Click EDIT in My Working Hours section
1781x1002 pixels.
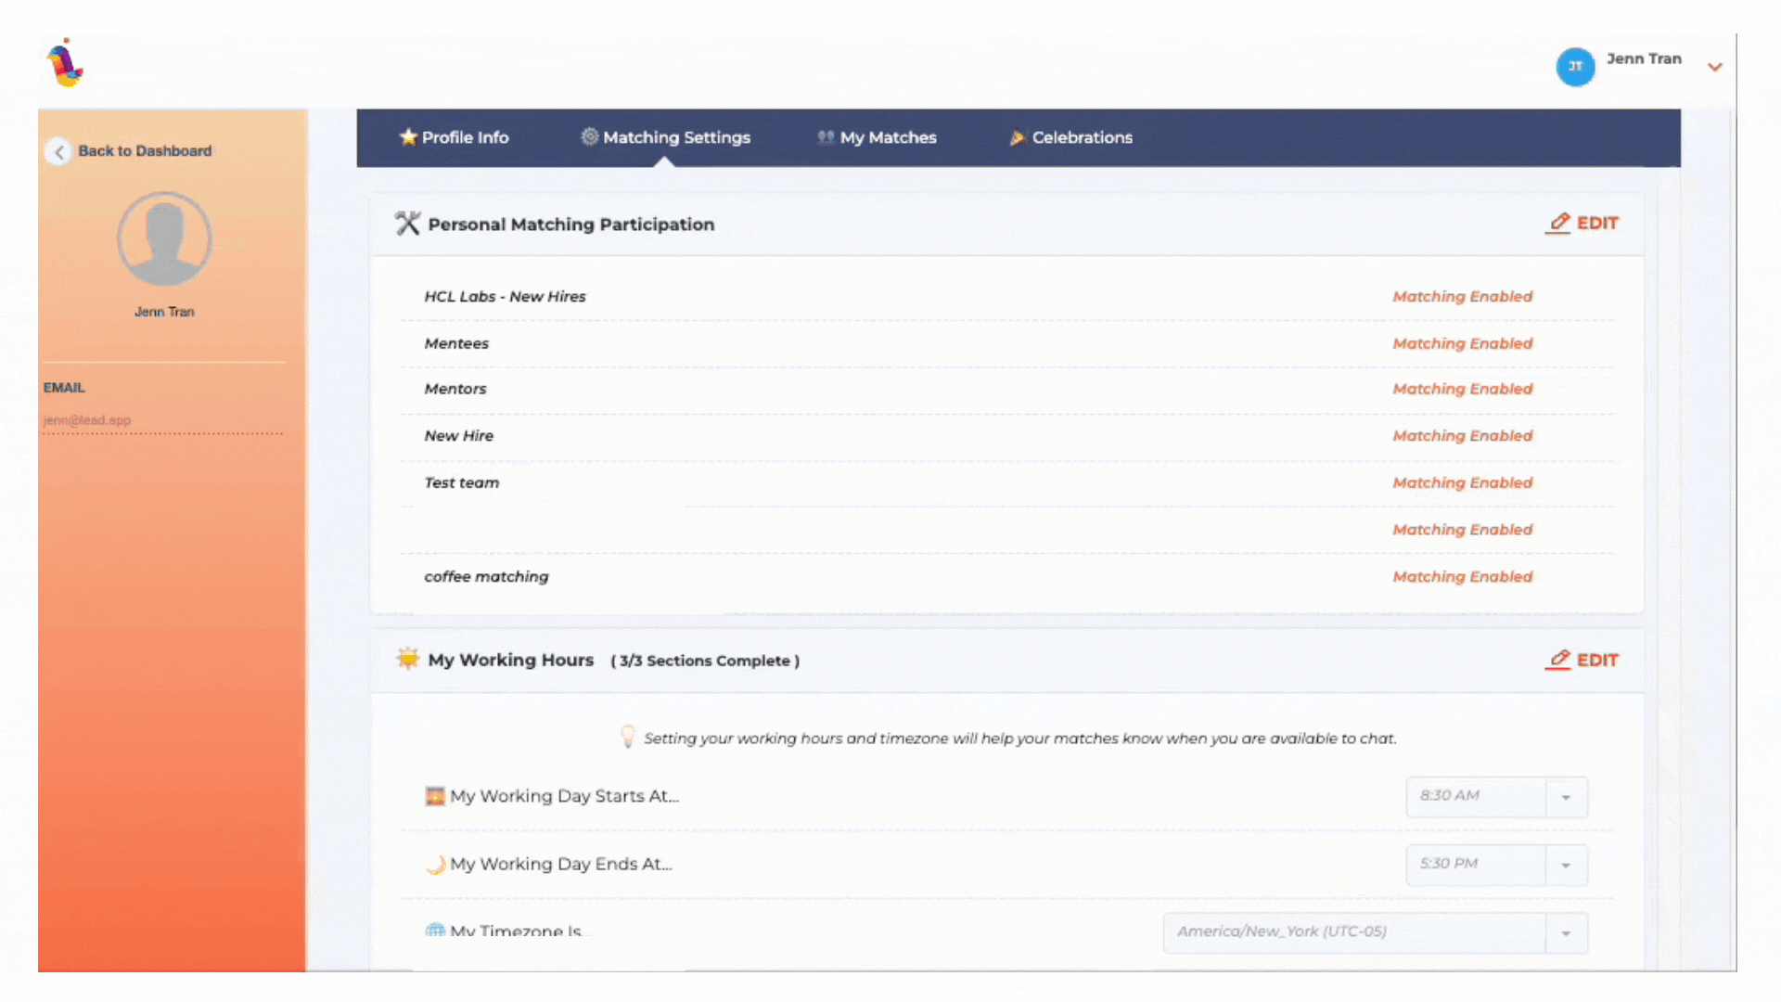[1596, 660]
